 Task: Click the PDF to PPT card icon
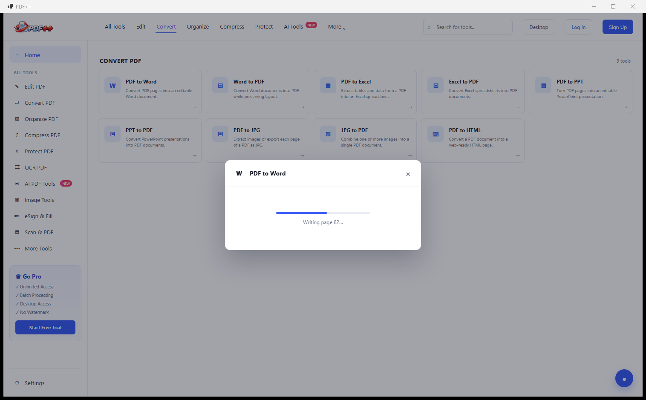click(x=543, y=86)
